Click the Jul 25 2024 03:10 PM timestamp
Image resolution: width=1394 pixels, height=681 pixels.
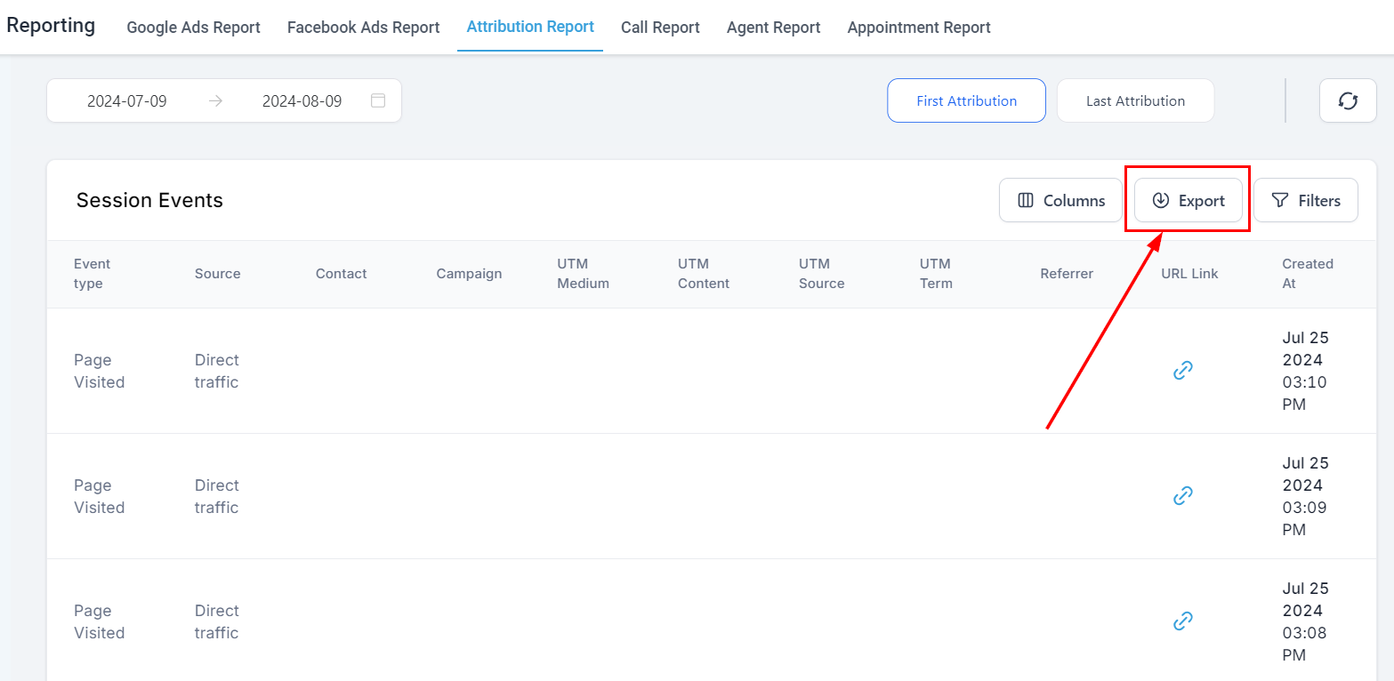[1306, 371]
